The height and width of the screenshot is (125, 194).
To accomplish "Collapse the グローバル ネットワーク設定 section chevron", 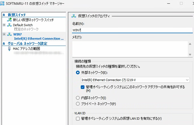I will point(4,44).
